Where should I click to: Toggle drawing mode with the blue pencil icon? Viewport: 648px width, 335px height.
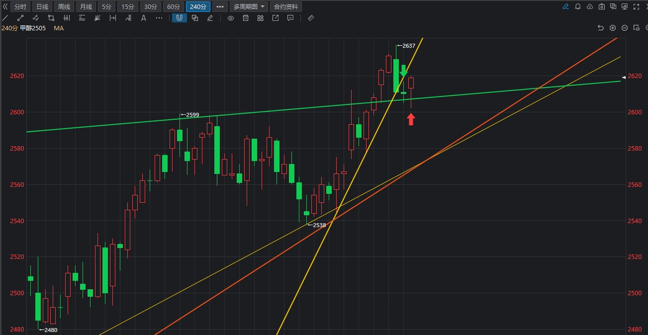click(566, 6)
